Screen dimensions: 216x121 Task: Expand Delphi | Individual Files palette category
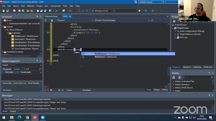point(173,81)
